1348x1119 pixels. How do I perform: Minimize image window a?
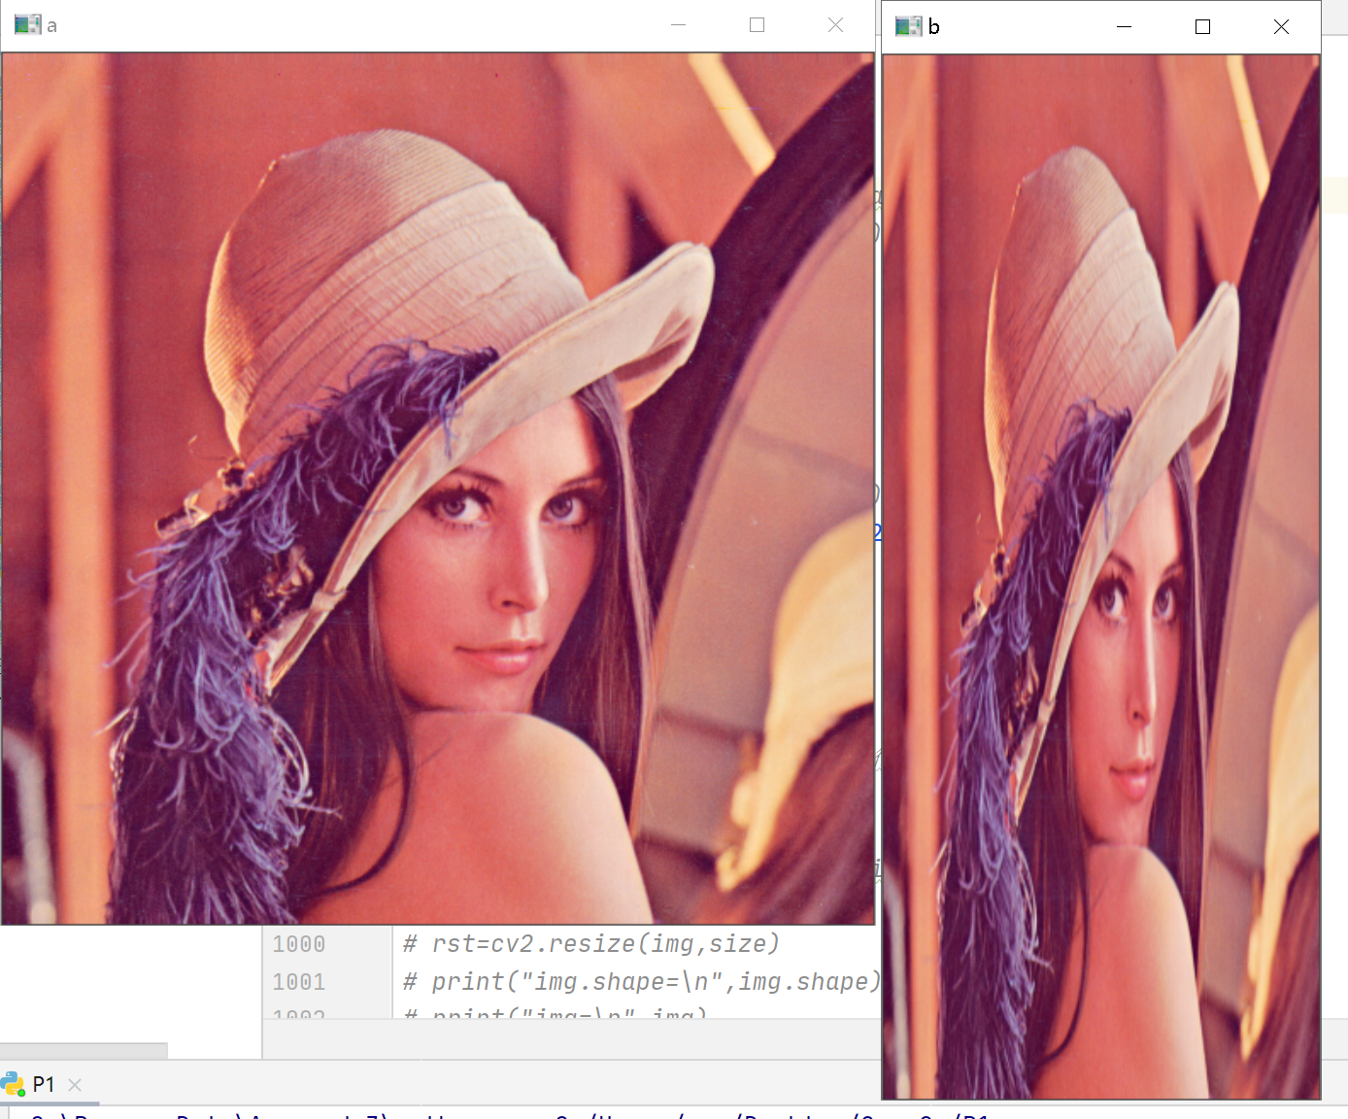[678, 25]
